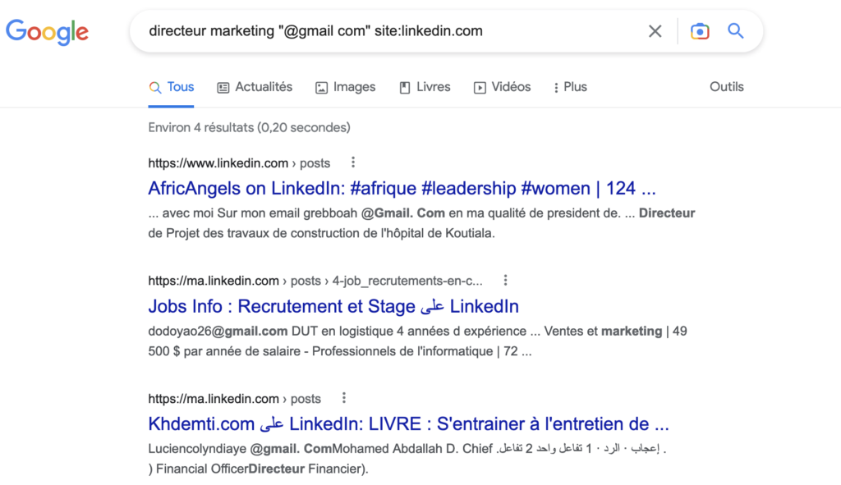
Task: Click the 'Financial OfficerDirecteur Financier' snippet line
Action: (259, 469)
